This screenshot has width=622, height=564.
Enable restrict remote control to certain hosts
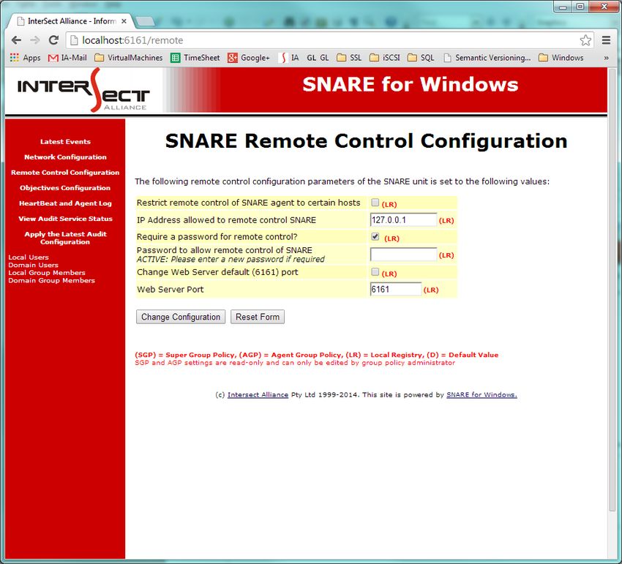click(x=375, y=203)
